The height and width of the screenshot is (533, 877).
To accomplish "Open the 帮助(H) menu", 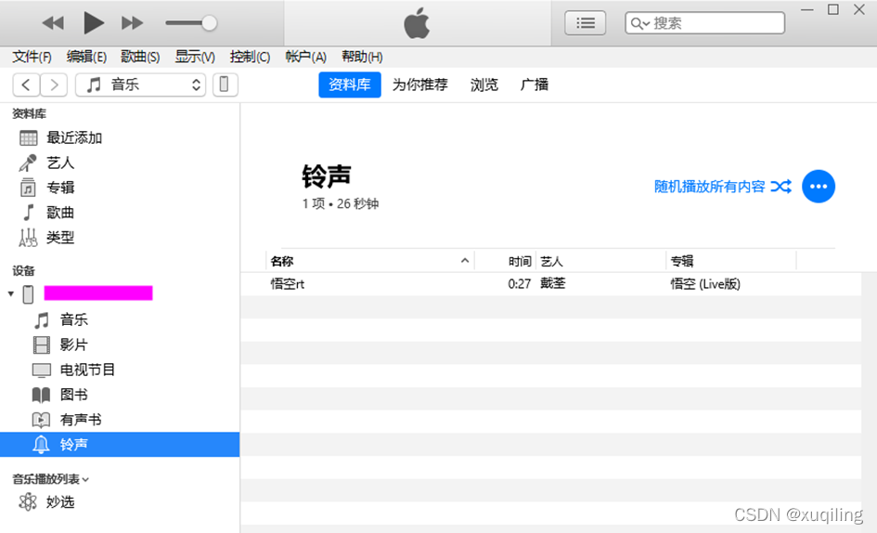I will pyautogui.click(x=362, y=57).
